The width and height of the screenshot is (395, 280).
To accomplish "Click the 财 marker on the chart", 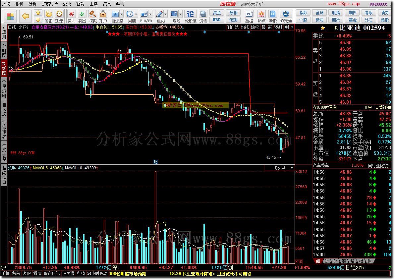I will [155, 162].
